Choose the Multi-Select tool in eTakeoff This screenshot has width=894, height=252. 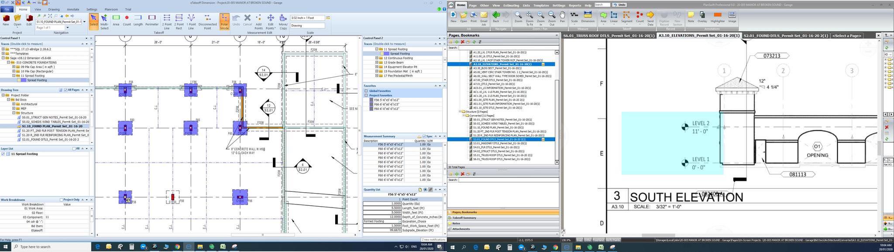tap(104, 20)
